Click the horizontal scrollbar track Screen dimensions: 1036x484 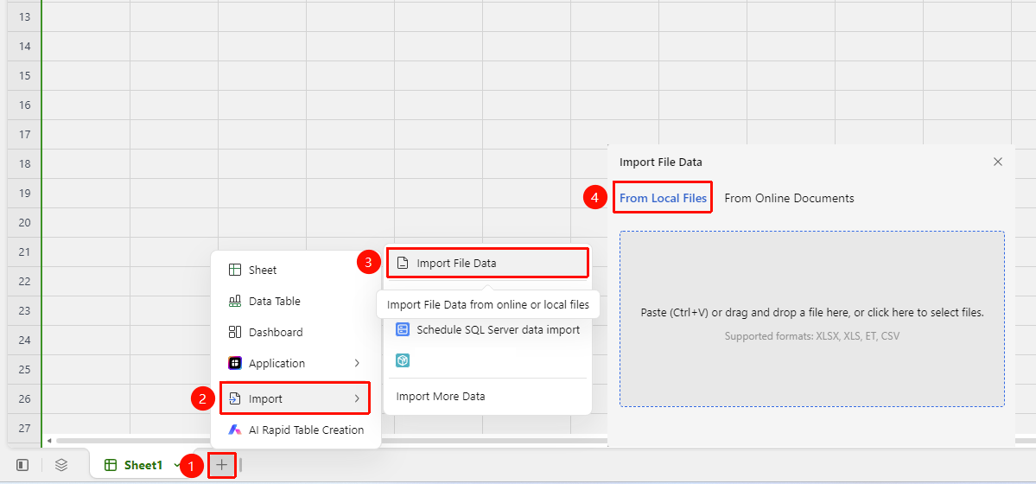330,441
